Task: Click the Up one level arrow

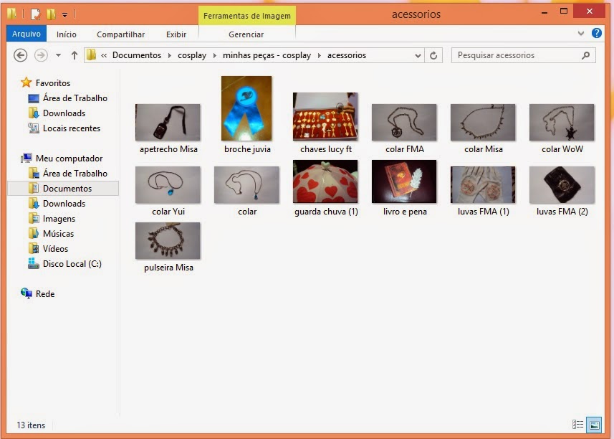Action: coord(75,55)
